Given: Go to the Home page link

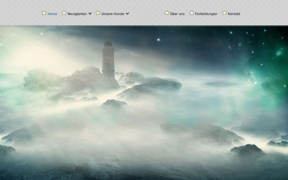Looking at the screenshot, I should point(52,14).
